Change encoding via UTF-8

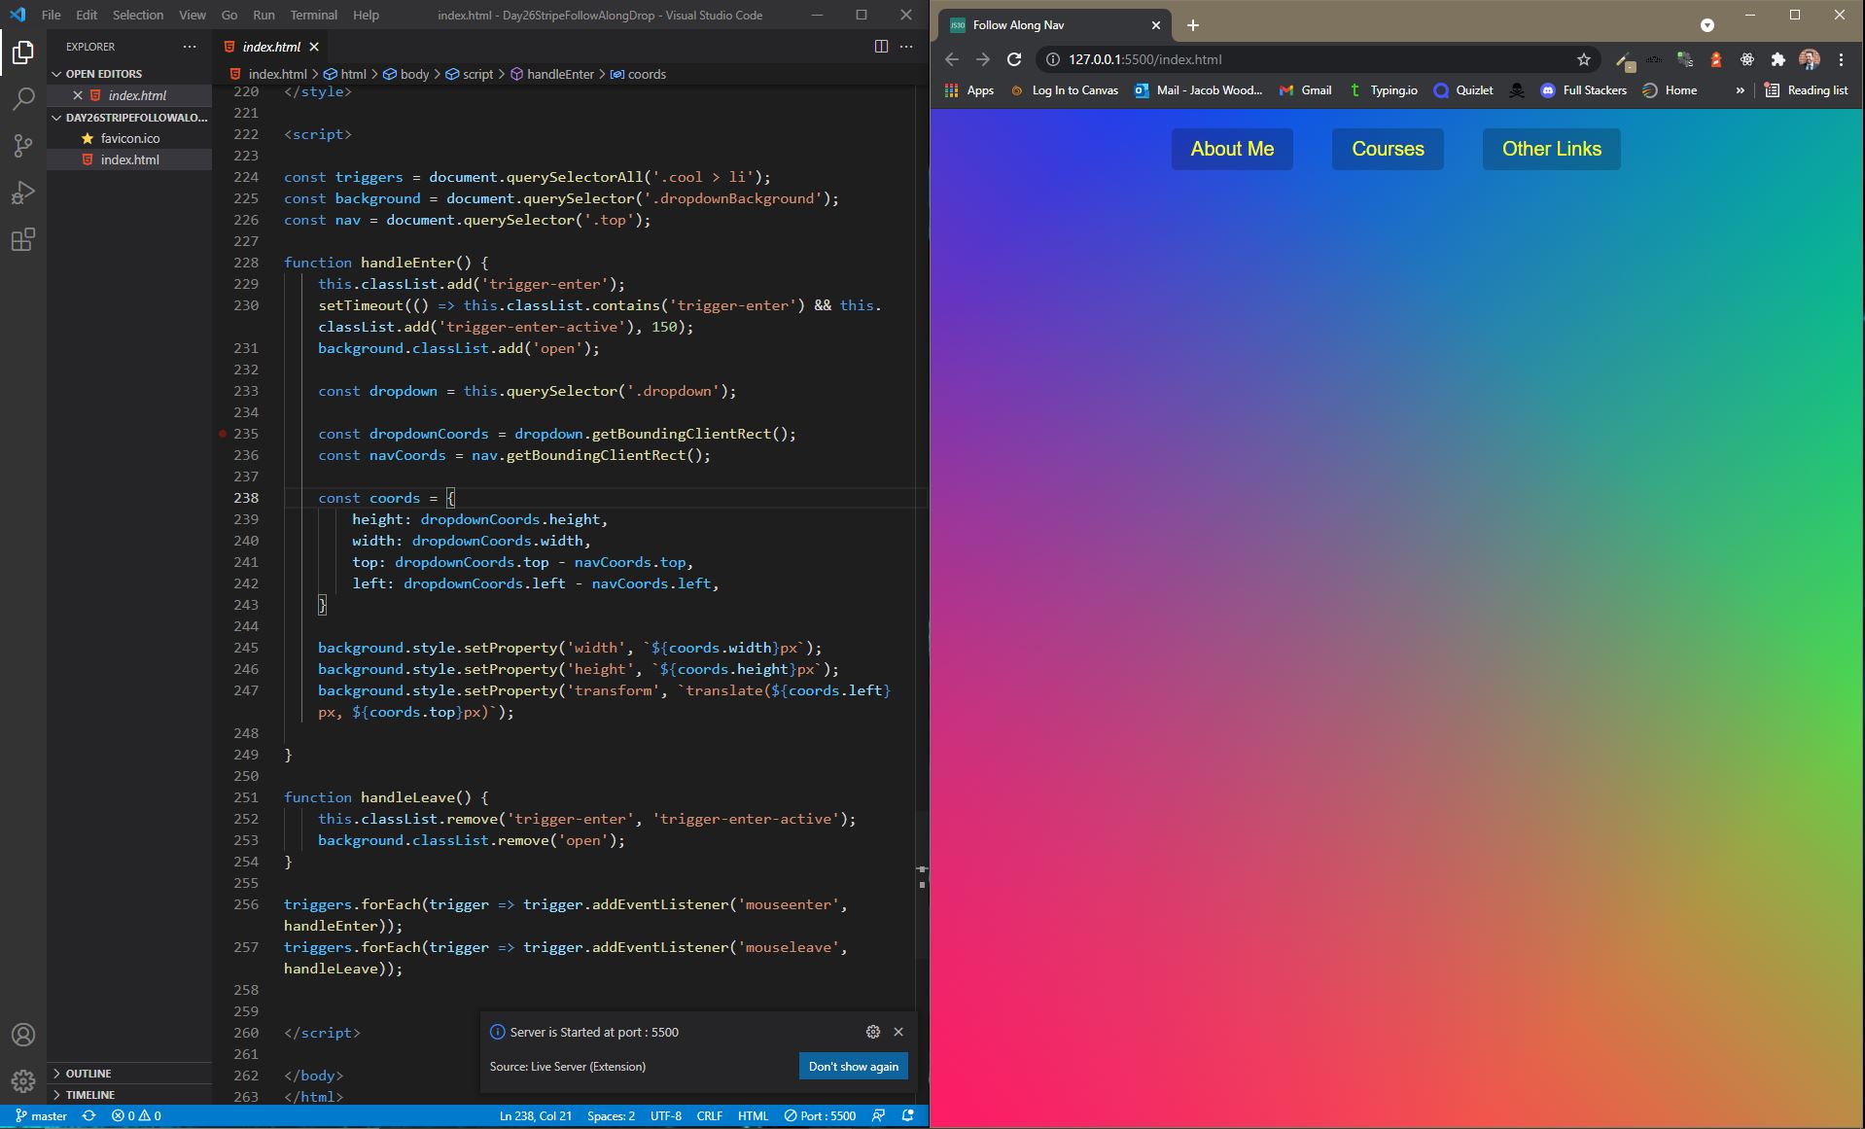(666, 1115)
